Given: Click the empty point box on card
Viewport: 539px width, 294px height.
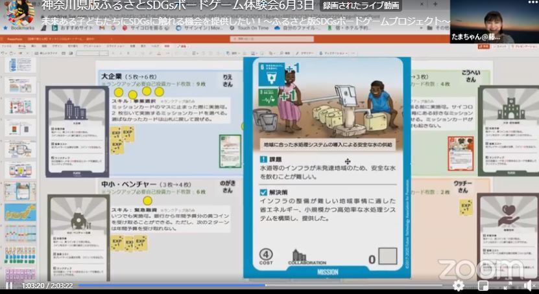Looking at the screenshot, I should point(387,256).
